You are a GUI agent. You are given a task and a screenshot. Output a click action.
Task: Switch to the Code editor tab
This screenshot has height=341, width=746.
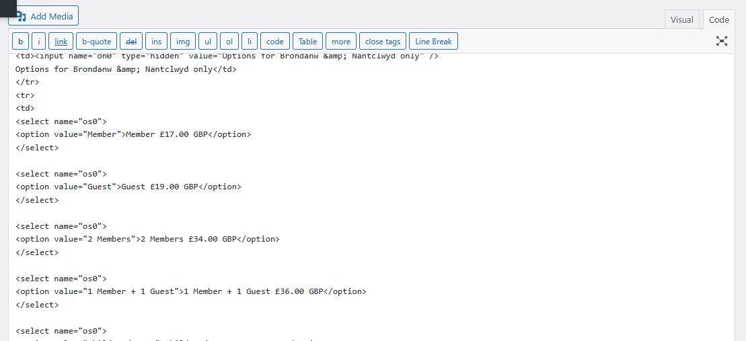(x=719, y=20)
